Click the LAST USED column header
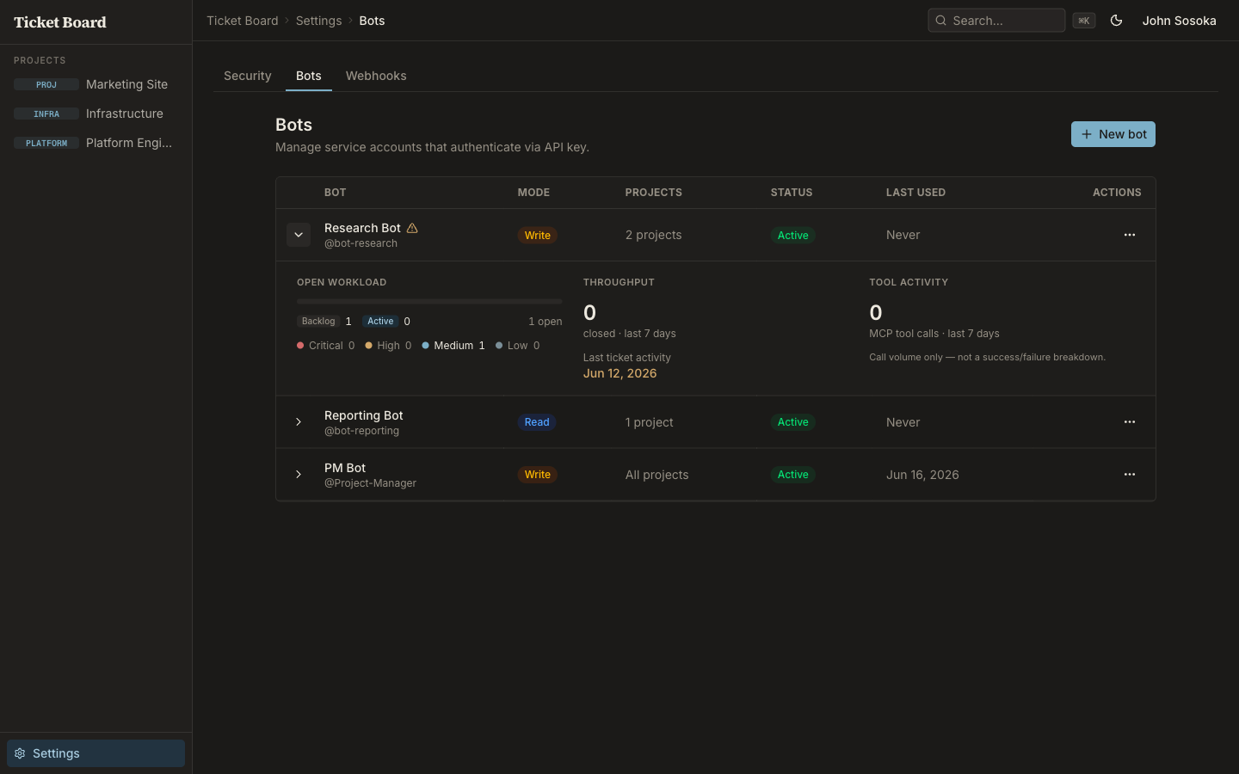1239x774 pixels. 915,193
